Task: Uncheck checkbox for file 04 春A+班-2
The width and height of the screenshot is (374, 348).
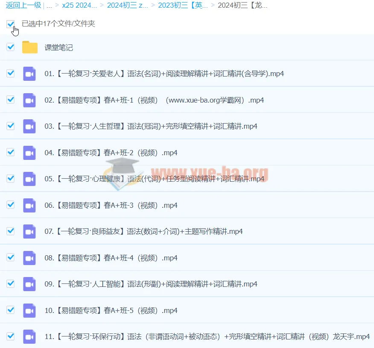Action: pyautogui.click(x=11, y=152)
